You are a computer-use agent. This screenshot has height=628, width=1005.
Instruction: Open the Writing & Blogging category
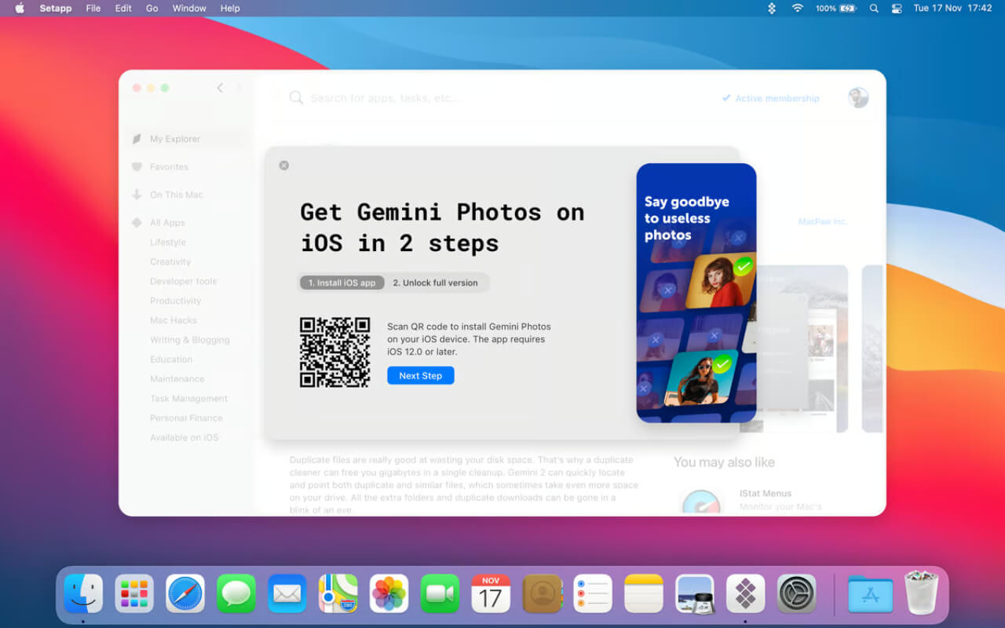tap(190, 340)
